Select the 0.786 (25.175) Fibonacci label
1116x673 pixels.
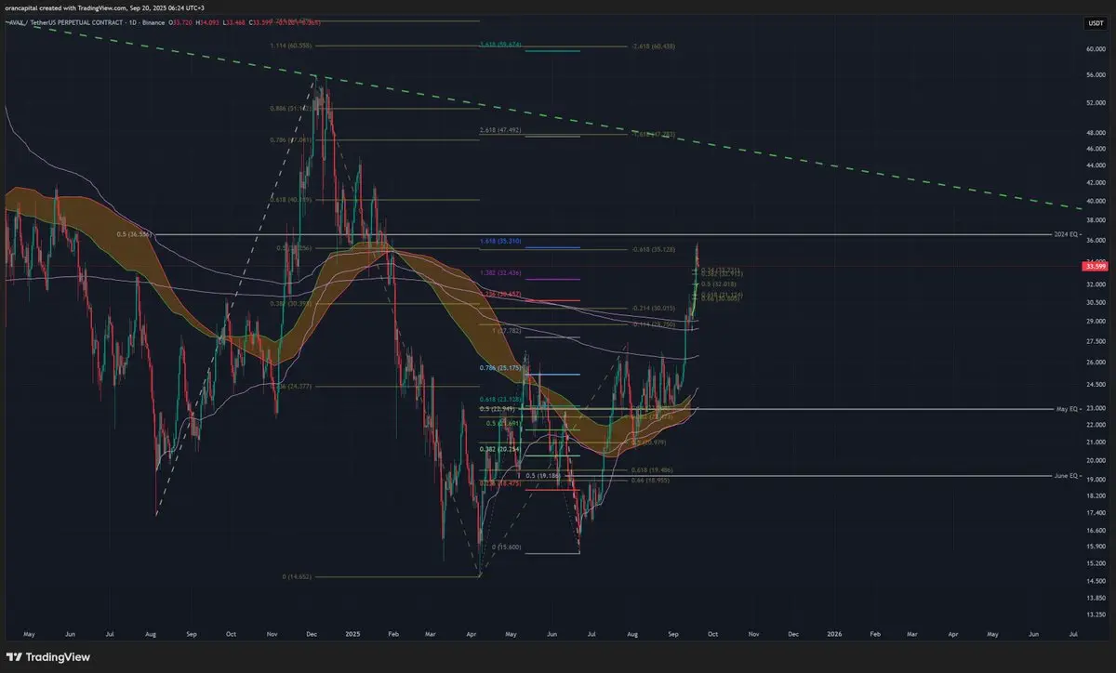(502, 369)
